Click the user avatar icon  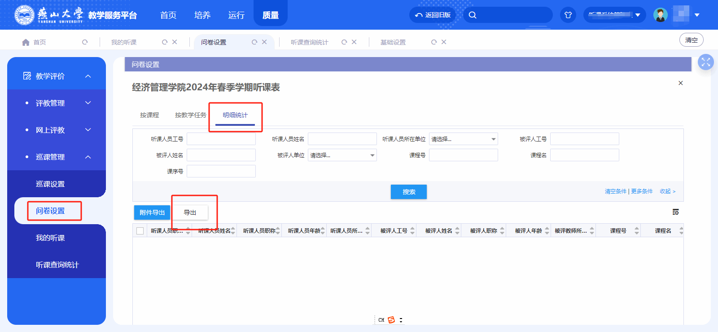660,15
